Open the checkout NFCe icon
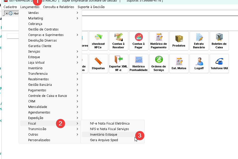The image size is (238, 159). click(x=98, y=41)
